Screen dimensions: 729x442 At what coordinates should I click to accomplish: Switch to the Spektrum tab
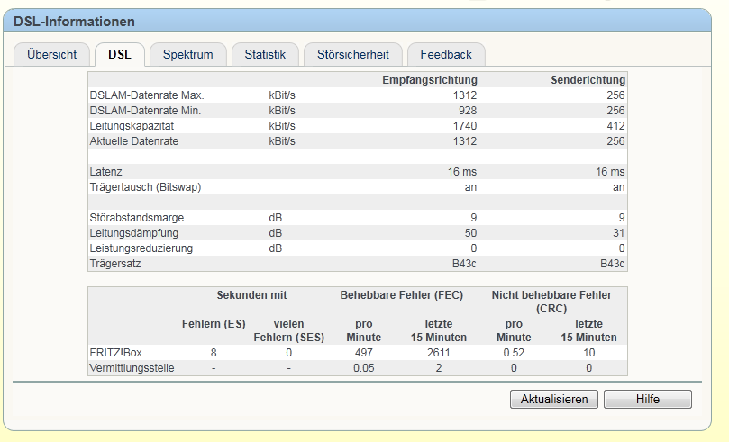pyautogui.click(x=187, y=54)
